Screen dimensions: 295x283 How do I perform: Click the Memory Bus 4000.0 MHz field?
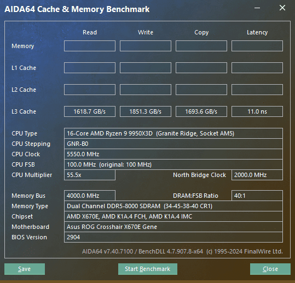[90, 196]
